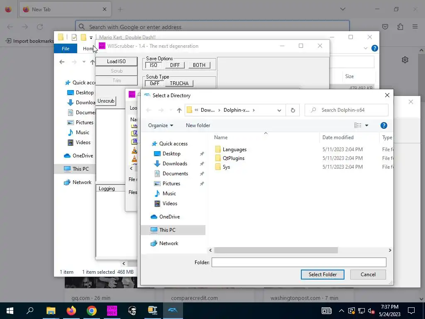
Task: Open the Windows Start menu
Action: click(x=10, y=311)
